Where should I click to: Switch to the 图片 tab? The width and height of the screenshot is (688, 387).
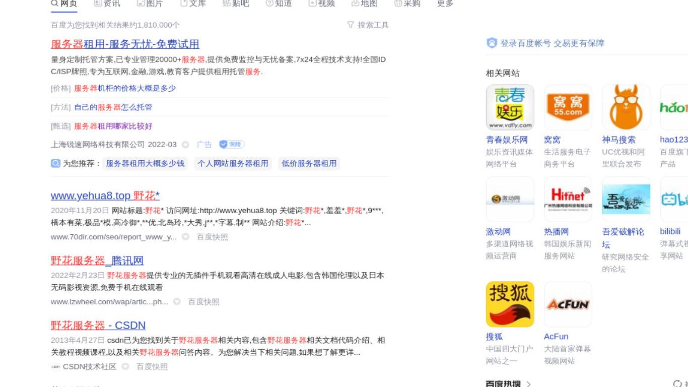point(150,4)
